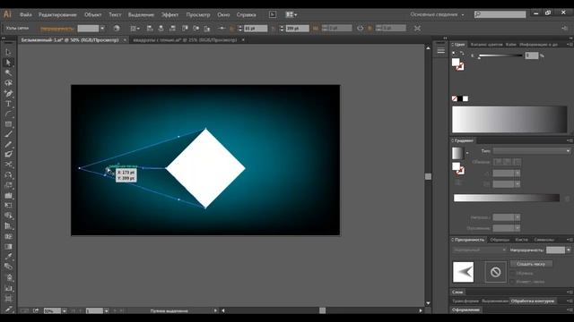Click the Оформление panel tab
Screen dimensions: 574x322
tap(465, 309)
